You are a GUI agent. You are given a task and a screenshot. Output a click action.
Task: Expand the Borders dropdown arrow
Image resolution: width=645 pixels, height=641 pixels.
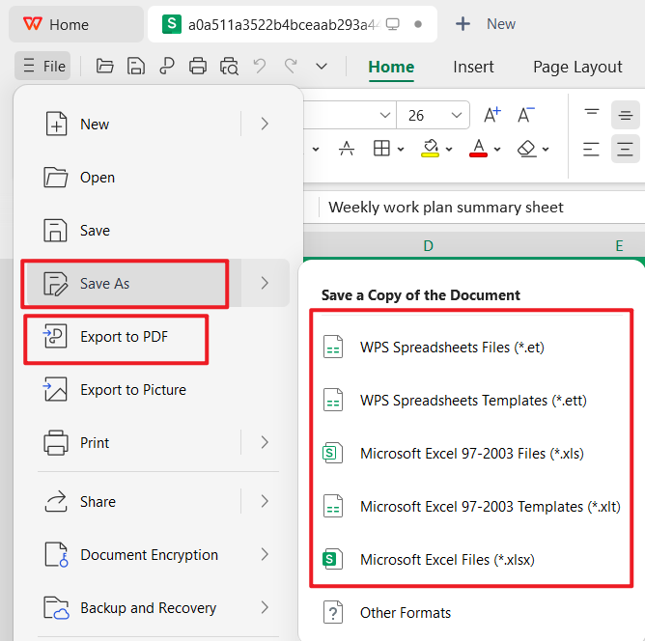coord(401,150)
